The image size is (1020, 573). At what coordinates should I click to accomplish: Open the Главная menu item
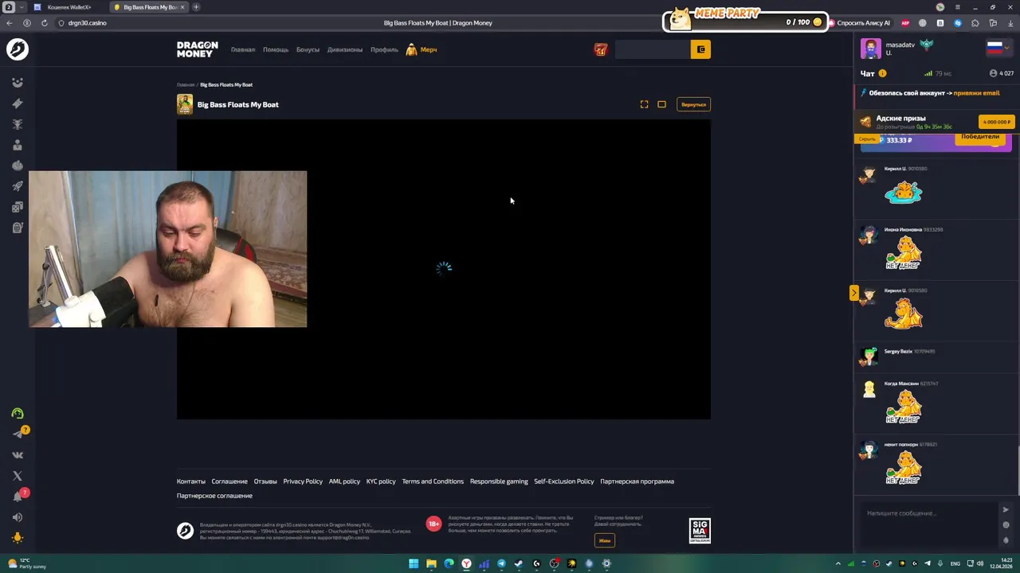(x=243, y=49)
